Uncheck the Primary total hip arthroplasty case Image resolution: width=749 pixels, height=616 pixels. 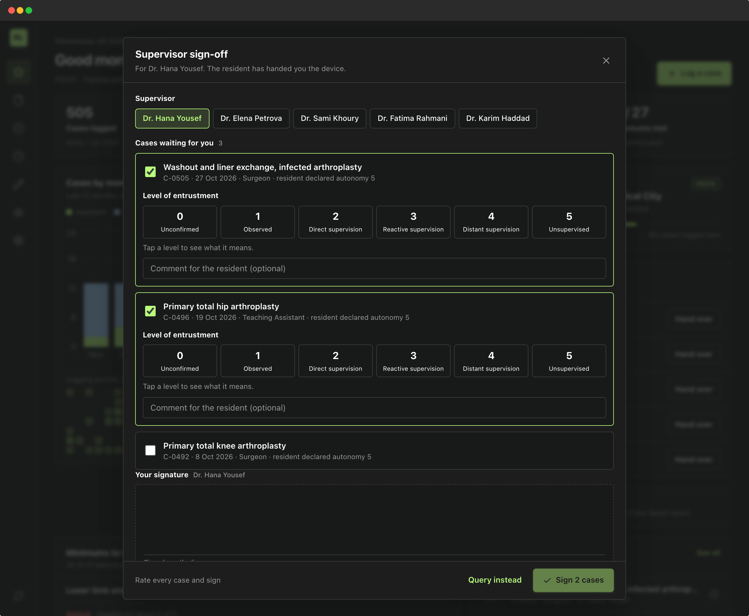click(x=150, y=311)
